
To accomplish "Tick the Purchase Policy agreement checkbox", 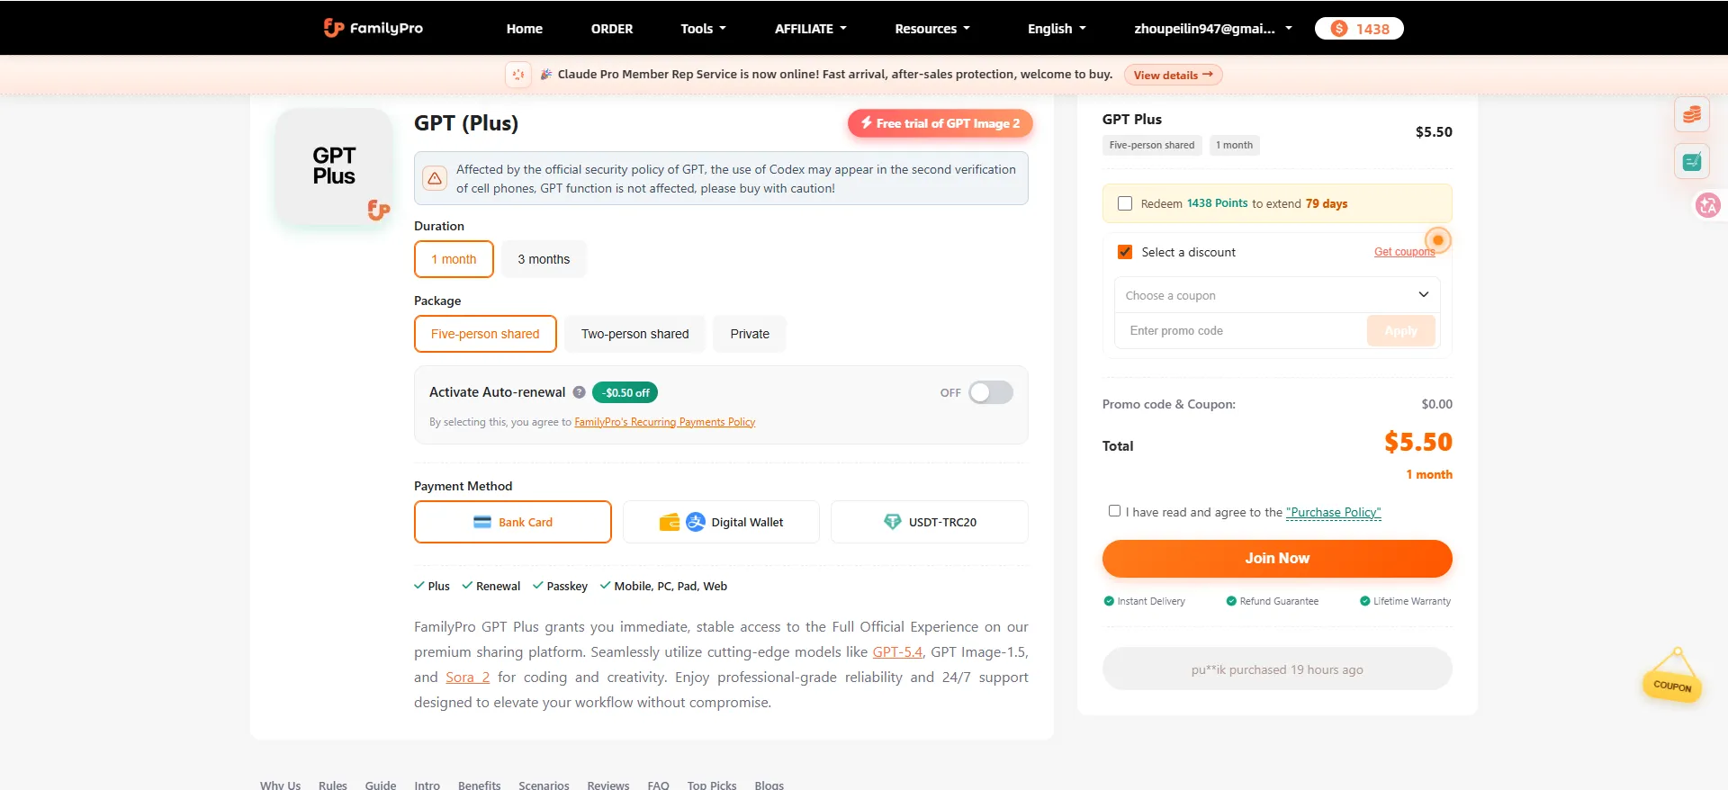I will coord(1114,511).
